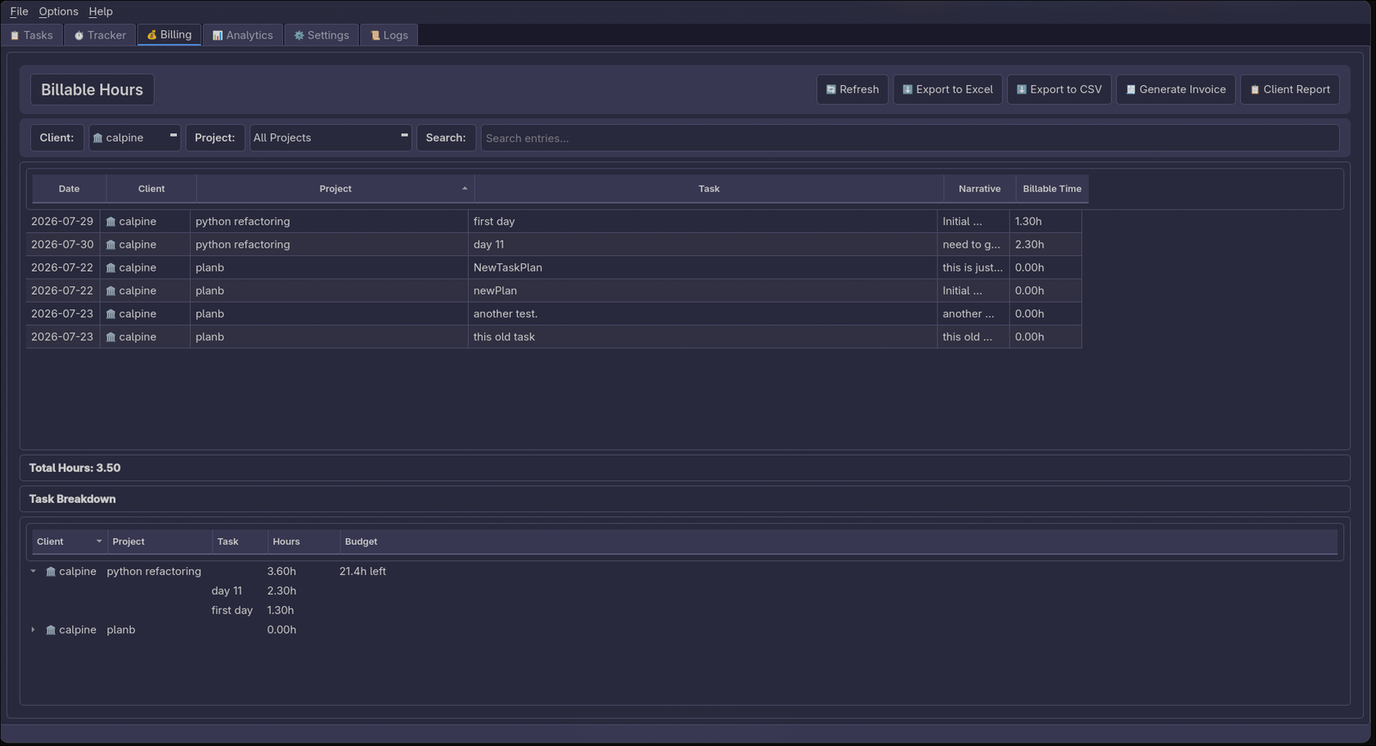Viewport: 1376px width, 746px height.
Task: Click the 'Total Hours: 3.50' label
Action: 75,468
